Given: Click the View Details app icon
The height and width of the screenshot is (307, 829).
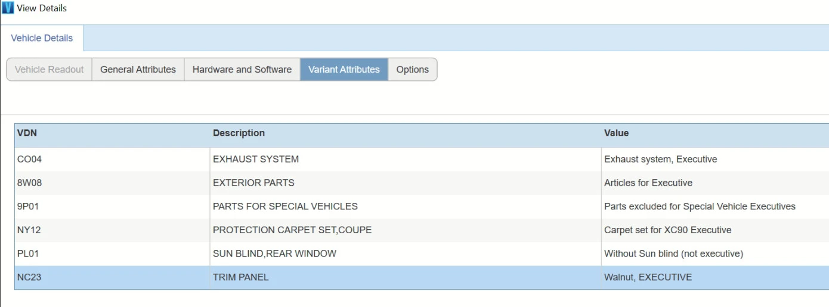Looking at the screenshot, I should click(x=8, y=8).
